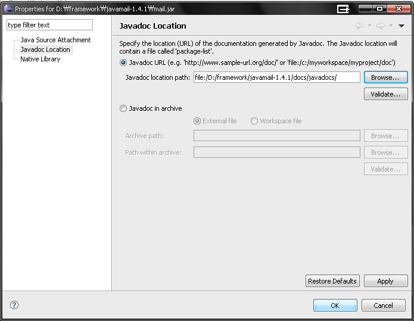Viewport: 414px width, 321px height.
Task: Click the title bar toggle arrow icon
Action: click(343, 9)
